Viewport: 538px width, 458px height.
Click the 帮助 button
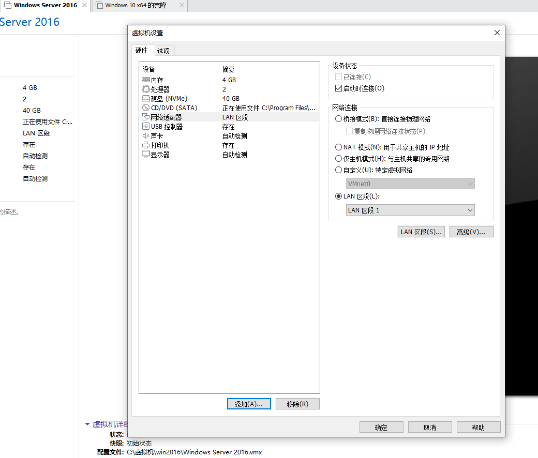click(479, 427)
